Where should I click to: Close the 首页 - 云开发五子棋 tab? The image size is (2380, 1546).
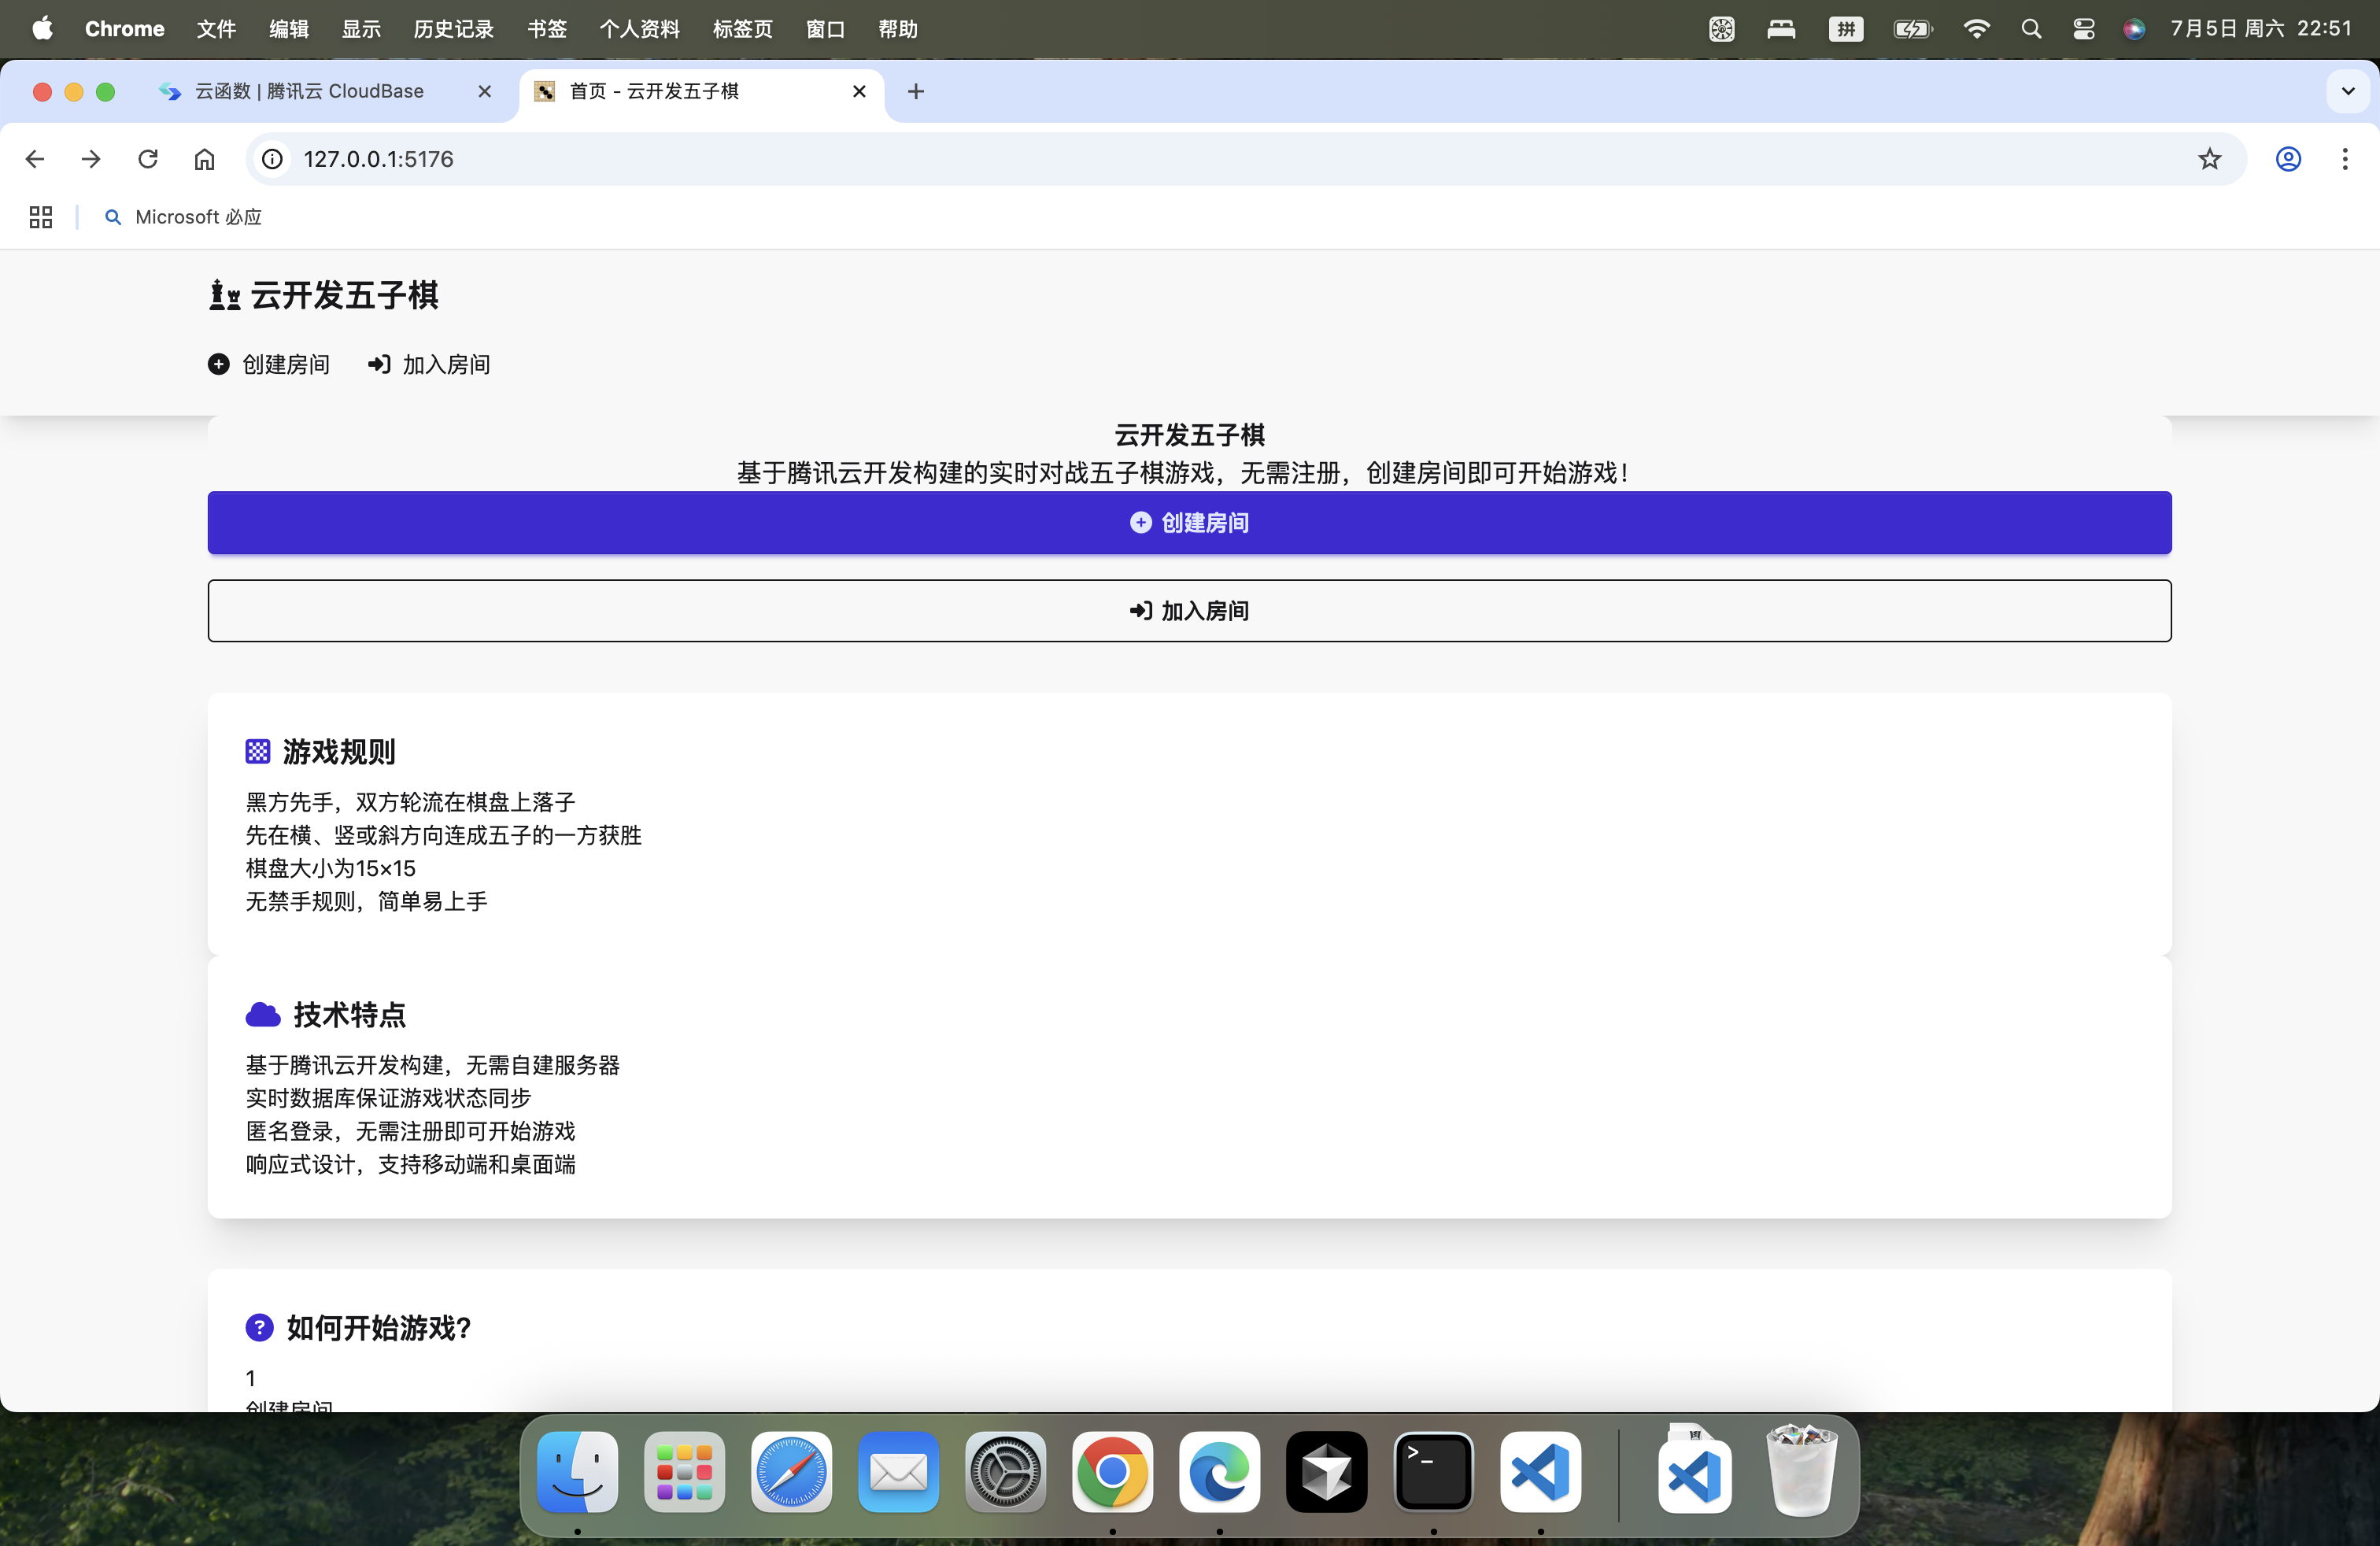(859, 92)
